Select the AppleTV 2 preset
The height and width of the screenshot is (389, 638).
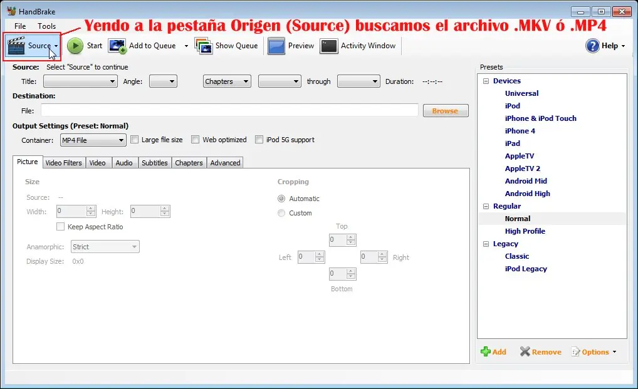tap(523, 169)
